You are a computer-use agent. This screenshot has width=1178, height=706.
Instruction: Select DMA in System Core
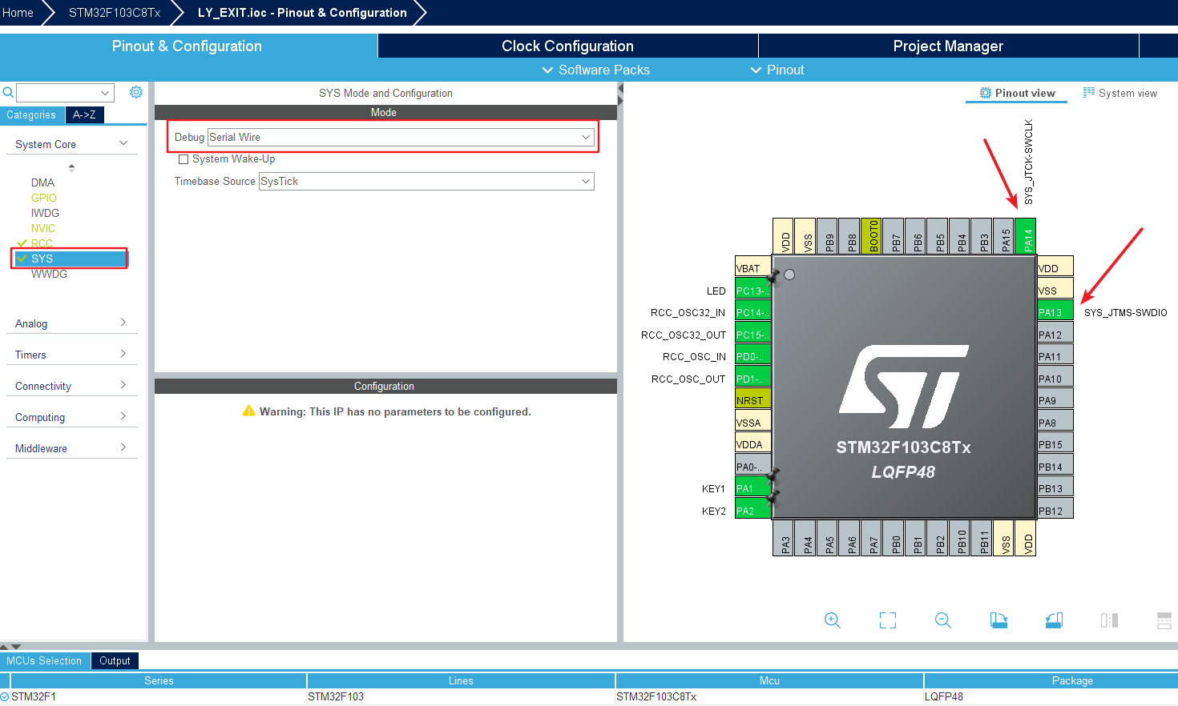click(x=42, y=183)
